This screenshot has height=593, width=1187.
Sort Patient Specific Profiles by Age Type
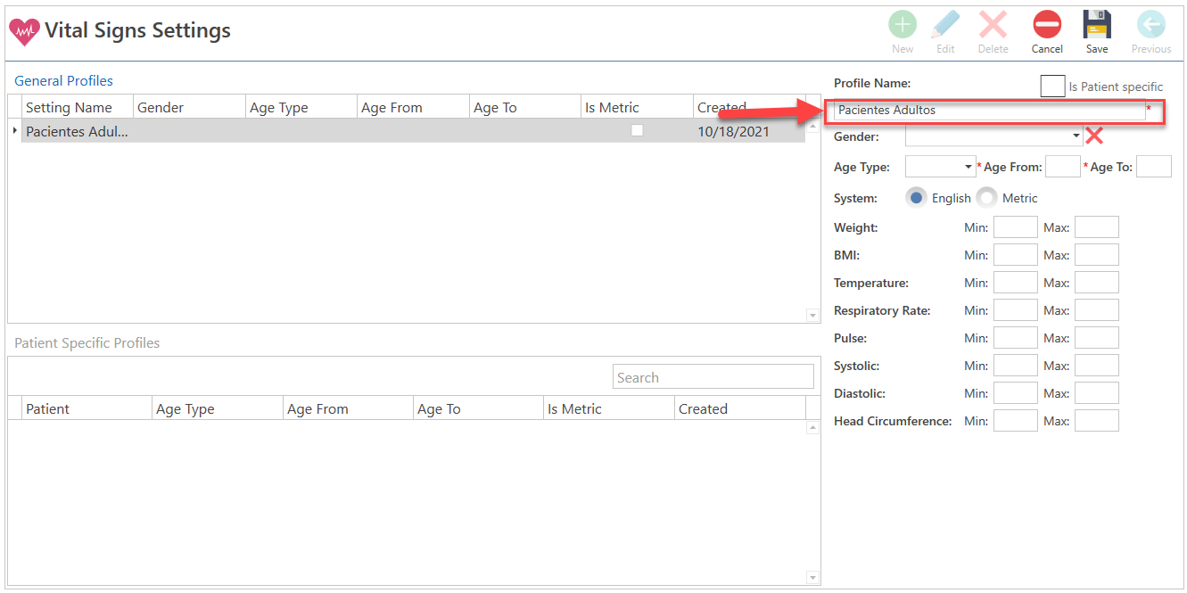218,408
